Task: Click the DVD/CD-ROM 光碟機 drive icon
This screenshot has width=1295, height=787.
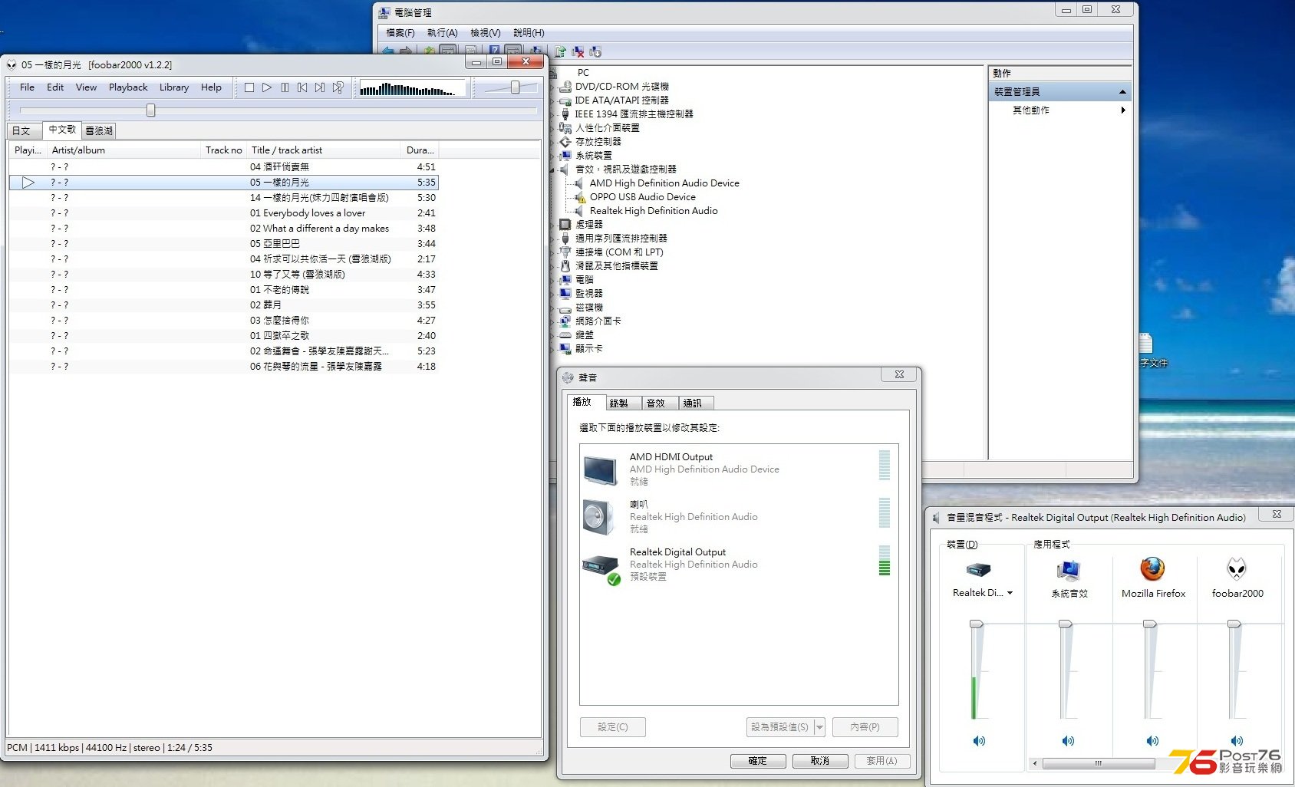Action: [565, 87]
